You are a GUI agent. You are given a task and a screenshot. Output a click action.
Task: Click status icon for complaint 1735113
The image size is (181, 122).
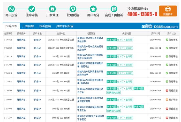point(167,56)
